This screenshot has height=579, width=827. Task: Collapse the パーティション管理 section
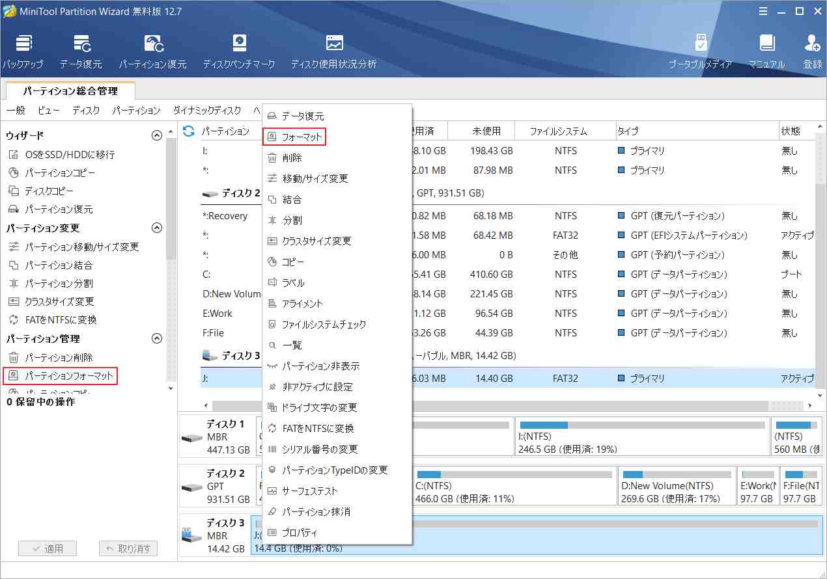(156, 339)
